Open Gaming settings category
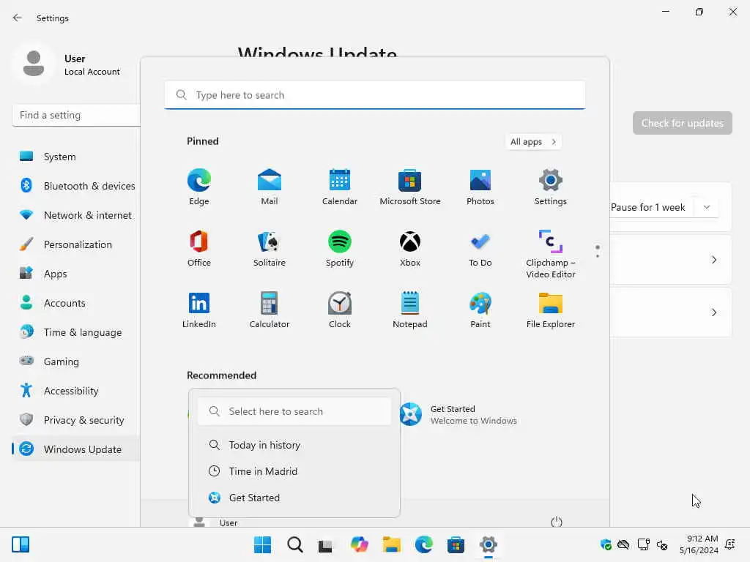750x562 pixels. pos(76,361)
